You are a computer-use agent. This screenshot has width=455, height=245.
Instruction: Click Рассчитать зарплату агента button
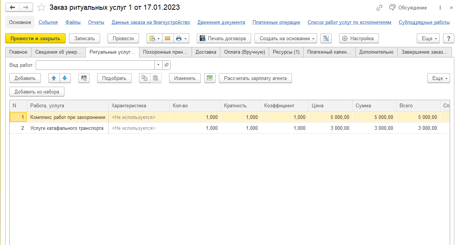(255, 78)
